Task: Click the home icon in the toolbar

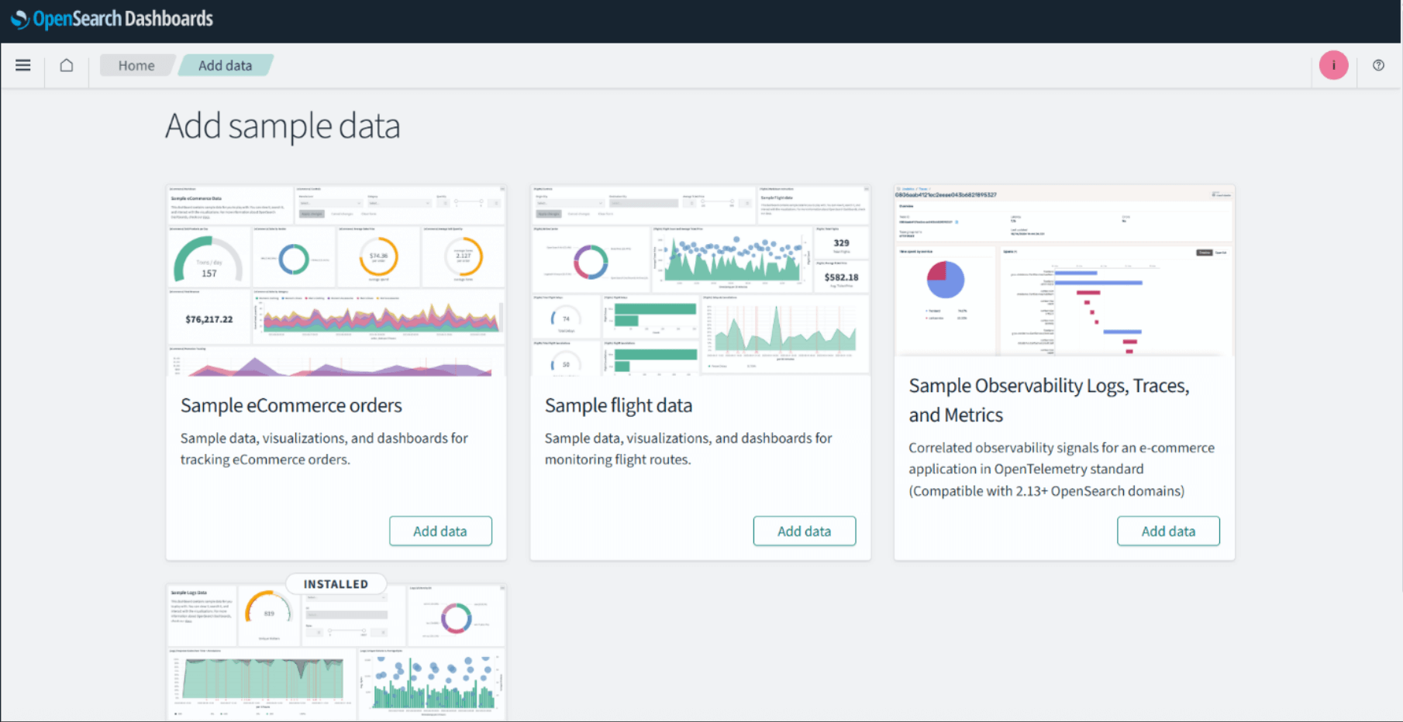Action: click(66, 65)
